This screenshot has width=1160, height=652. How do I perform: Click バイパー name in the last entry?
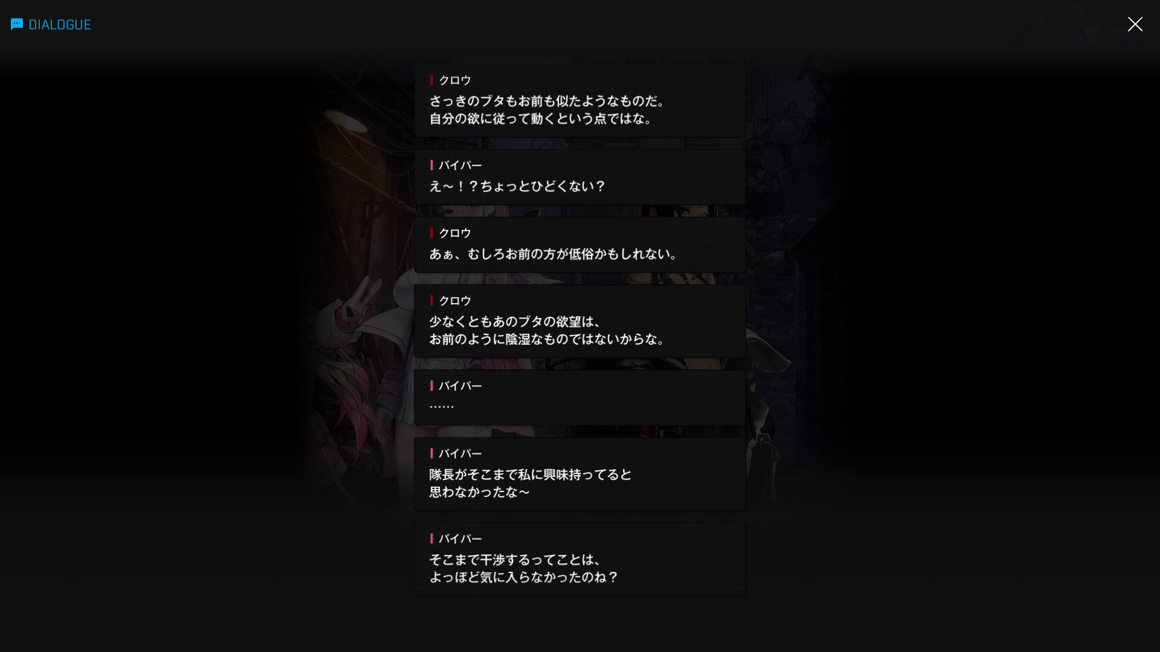tap(460, 539)
